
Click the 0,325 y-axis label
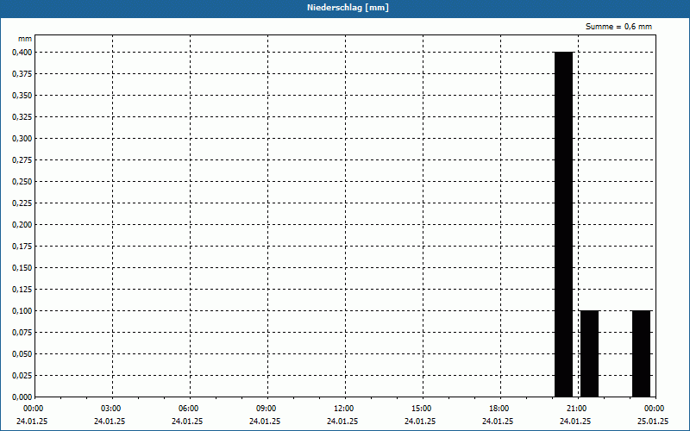[x=22, y=117]
